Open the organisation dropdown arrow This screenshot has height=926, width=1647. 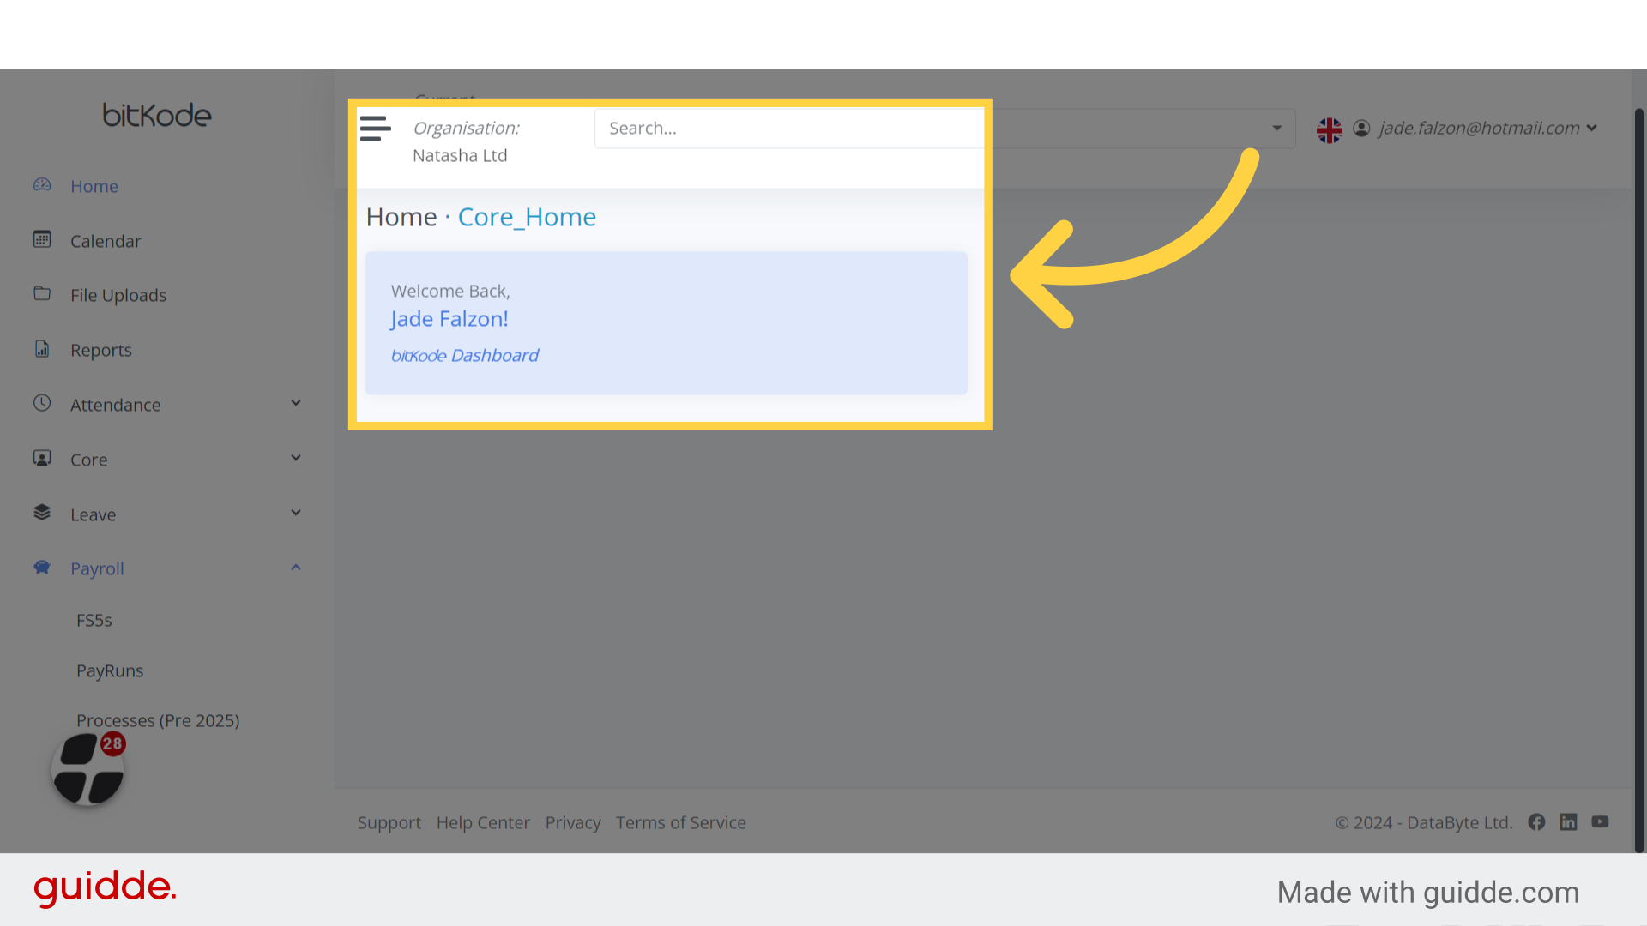point(1277,129)
